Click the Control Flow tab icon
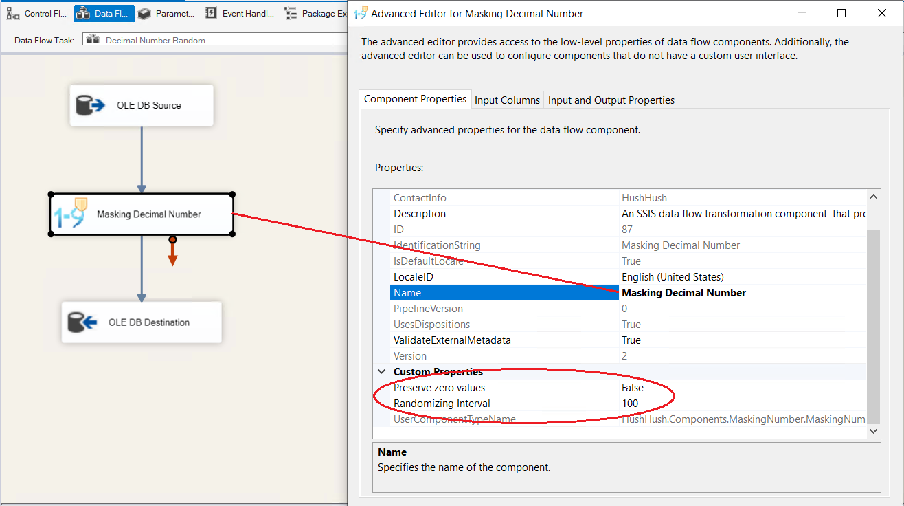Screen dimensions: 904x506 pyautogui.click(x=13, y=13)
